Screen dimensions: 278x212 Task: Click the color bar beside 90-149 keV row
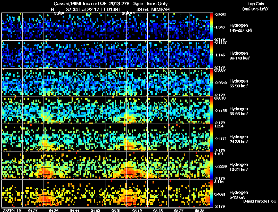[x=211, y=54]
